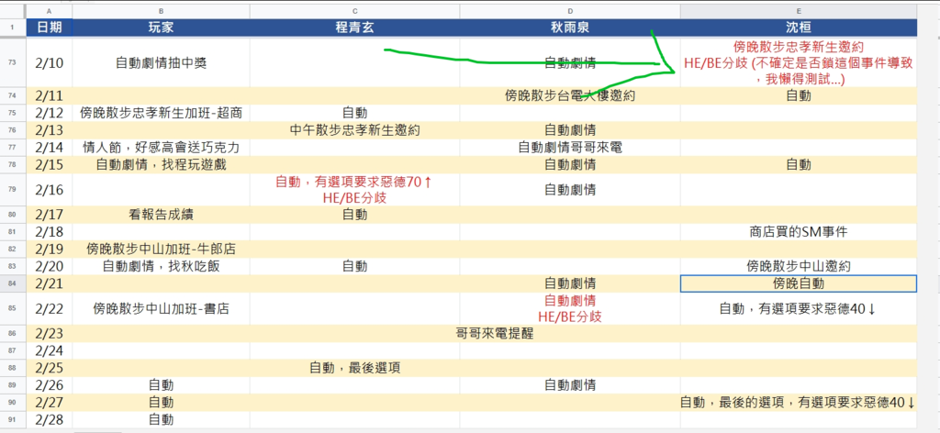
Task: Select 自動劇情 cell in 2/21 row
Action: 570,283
